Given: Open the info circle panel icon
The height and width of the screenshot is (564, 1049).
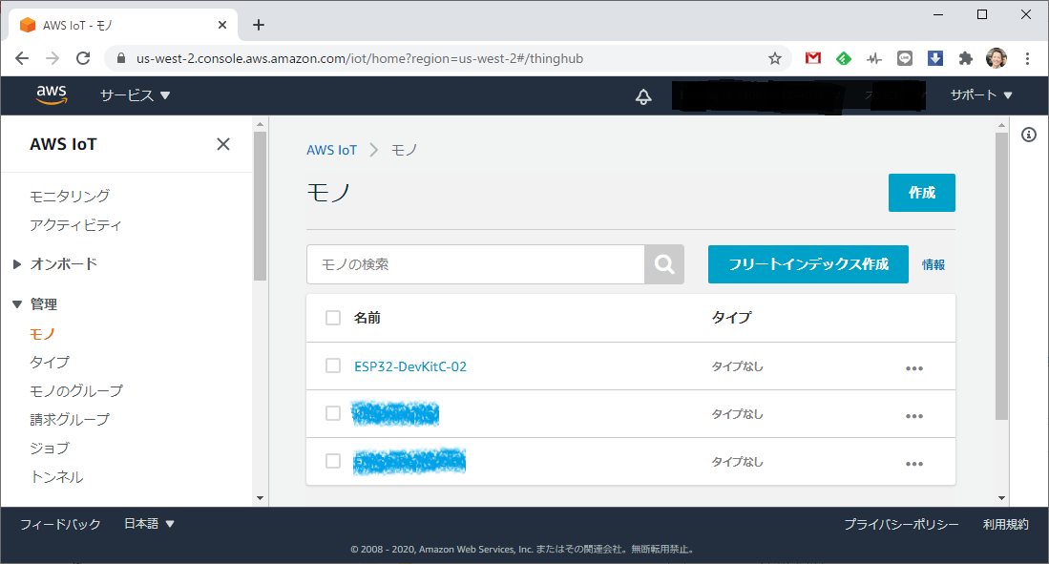Looking at the screenshot, I should tap(1029, 135).
